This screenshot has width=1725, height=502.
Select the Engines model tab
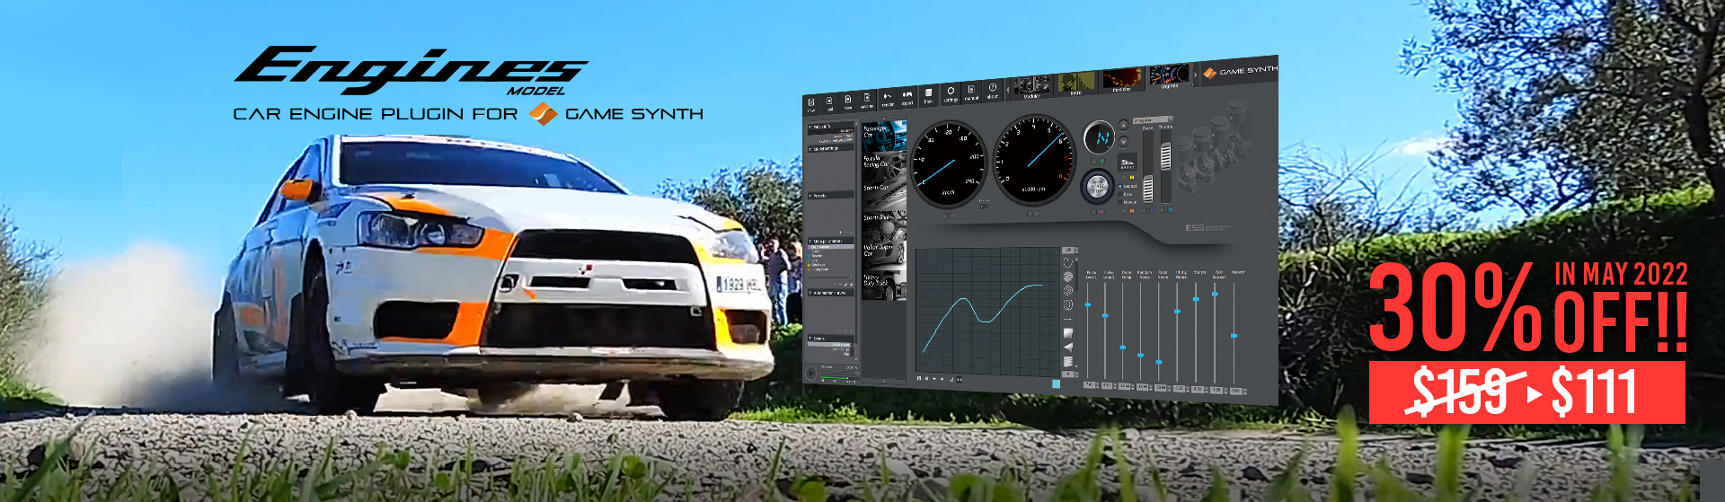point(1170,75)
